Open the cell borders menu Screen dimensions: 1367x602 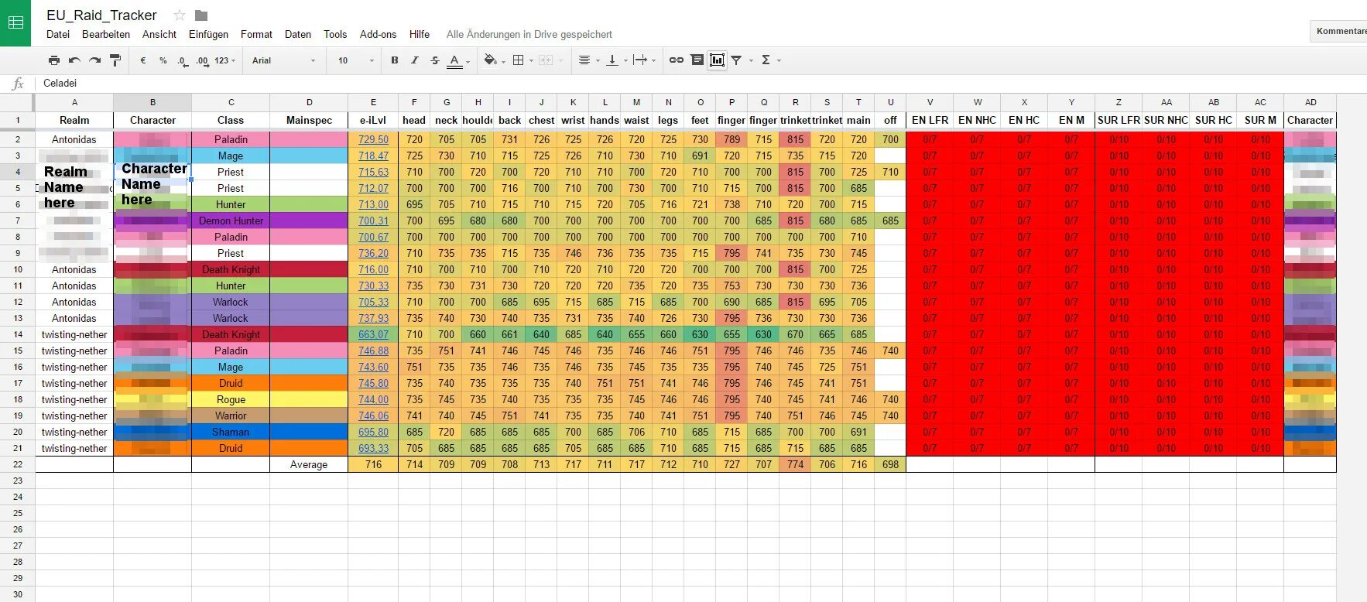point(519,60)
